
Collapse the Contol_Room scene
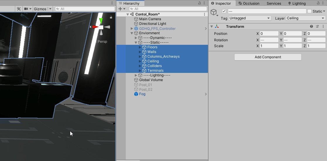(128, 14)
